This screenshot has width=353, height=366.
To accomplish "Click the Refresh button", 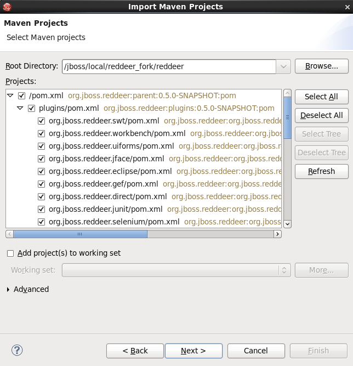I will tap(322, 171).
